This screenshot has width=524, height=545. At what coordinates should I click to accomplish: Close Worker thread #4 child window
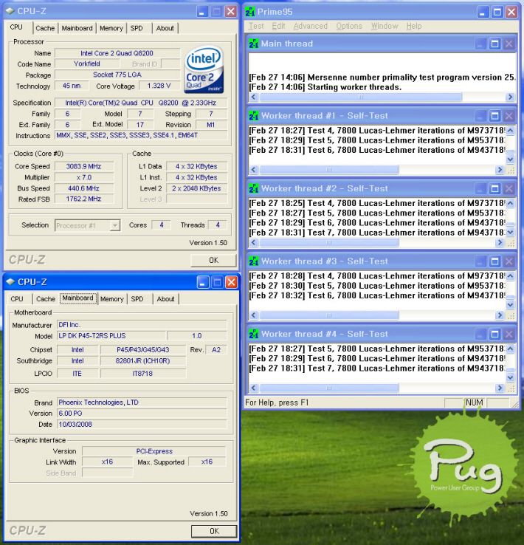pyautogui.click(x=509, y=334)
